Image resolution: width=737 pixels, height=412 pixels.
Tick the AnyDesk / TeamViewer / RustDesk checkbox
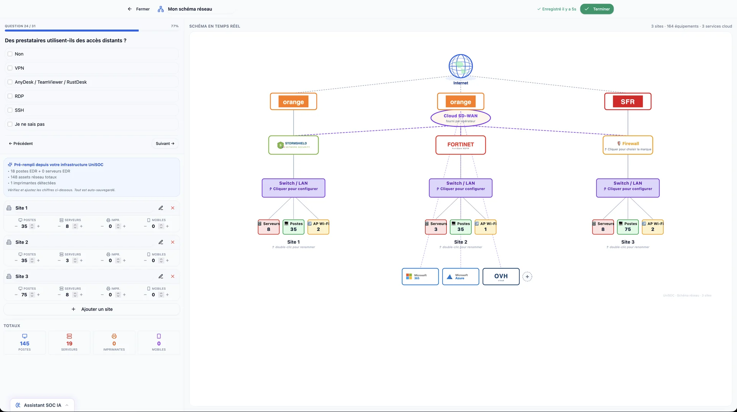coord(10,82)
